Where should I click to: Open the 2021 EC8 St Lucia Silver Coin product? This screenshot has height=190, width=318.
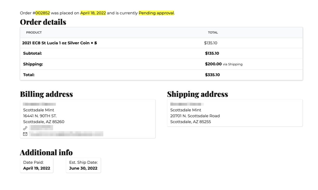(x=59, y=43)
